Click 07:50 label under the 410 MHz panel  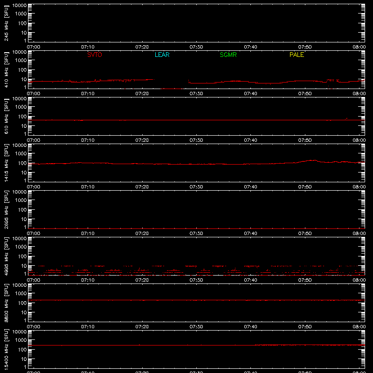(x=305, y=94)
